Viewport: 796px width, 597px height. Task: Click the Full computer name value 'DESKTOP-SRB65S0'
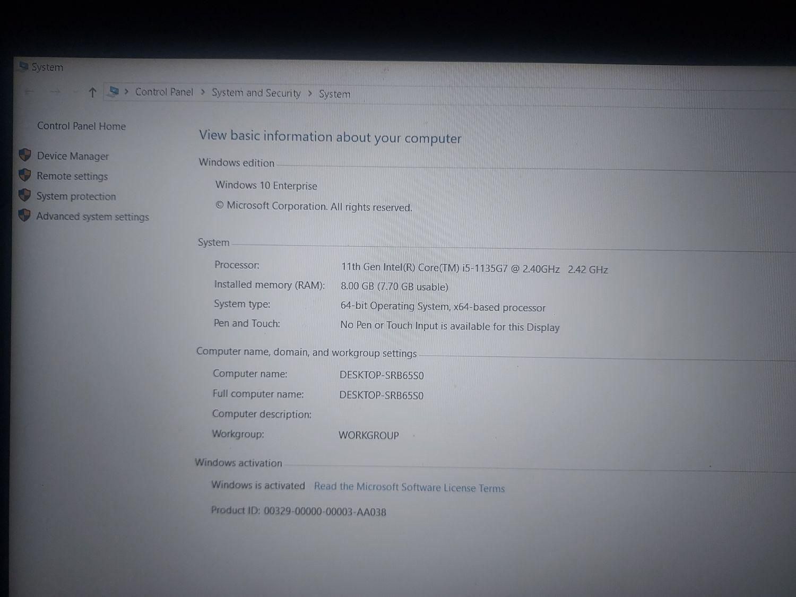tap(381, 395)
